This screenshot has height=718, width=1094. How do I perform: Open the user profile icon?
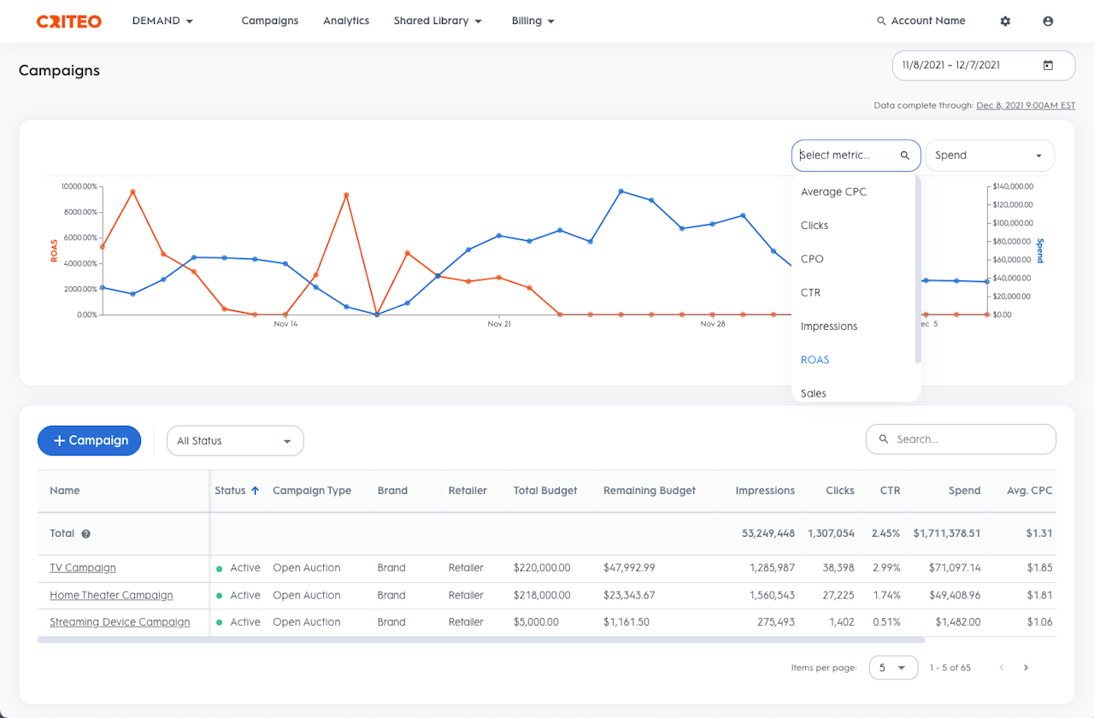pyautogui.click(x=1048, y=21)
